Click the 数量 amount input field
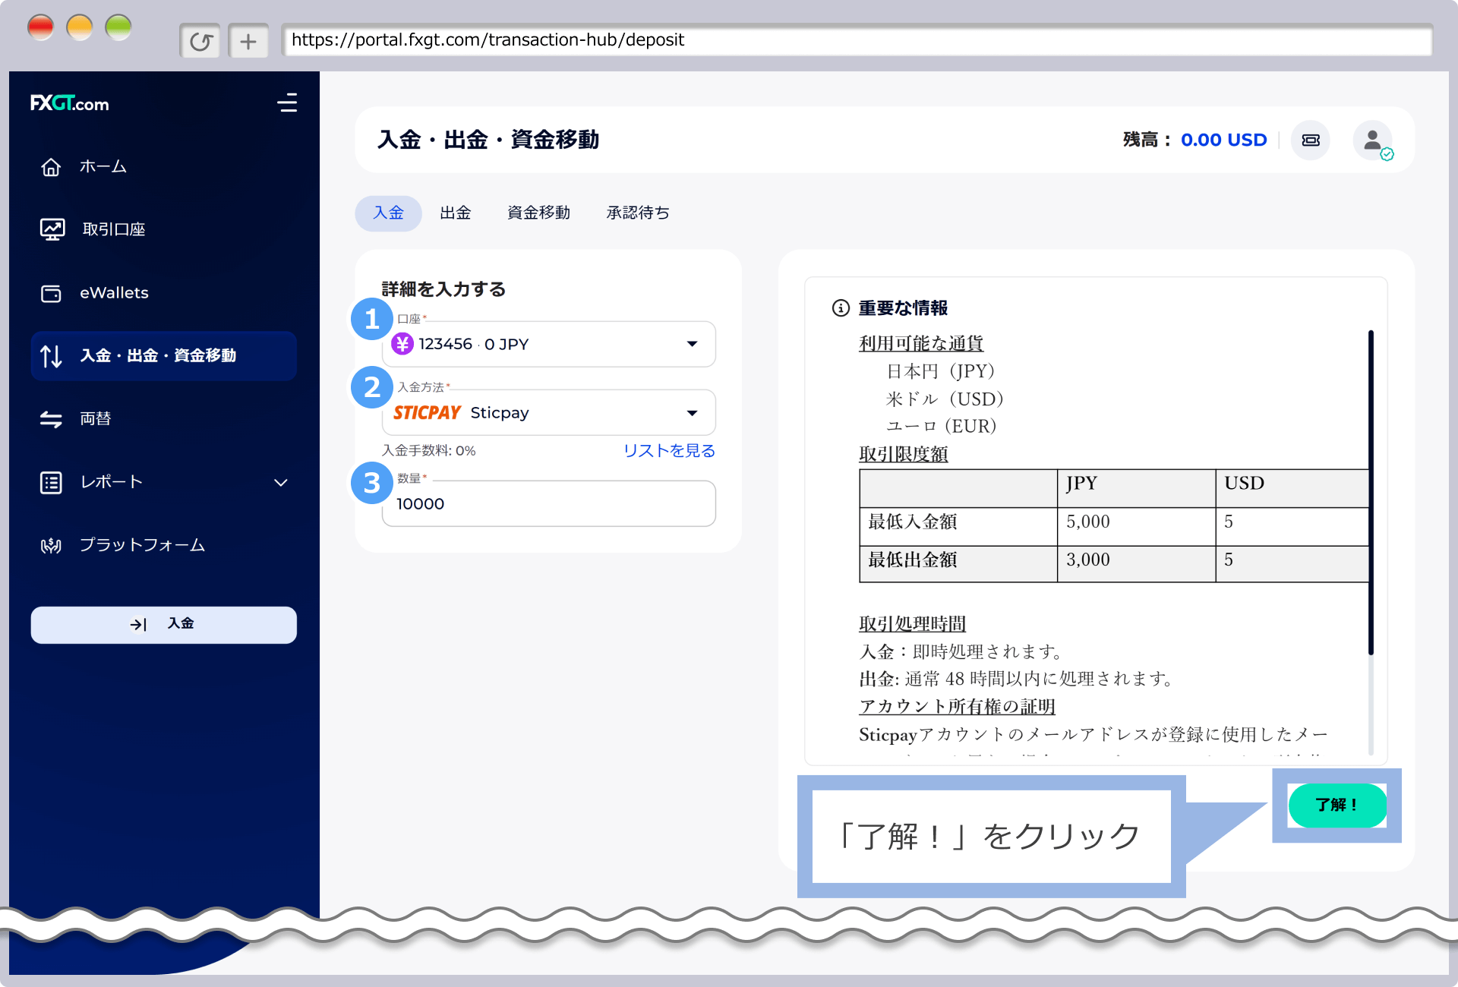This screenshot has height=987, width=1458. pyautogui.click(x=548, y=503)
